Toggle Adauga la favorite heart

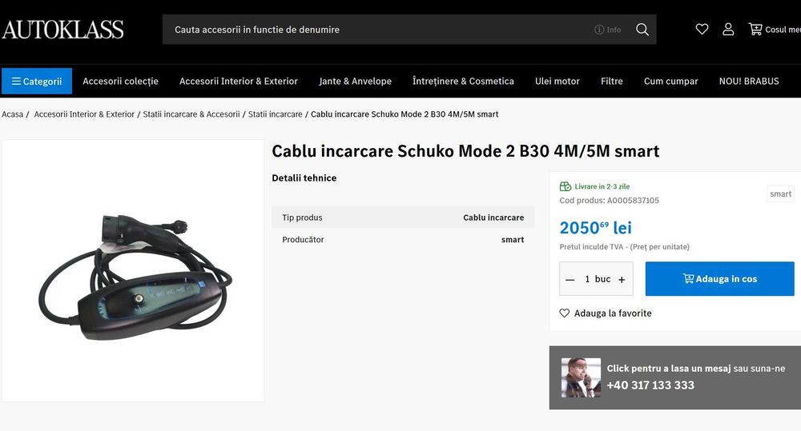(x=565, y=313)
